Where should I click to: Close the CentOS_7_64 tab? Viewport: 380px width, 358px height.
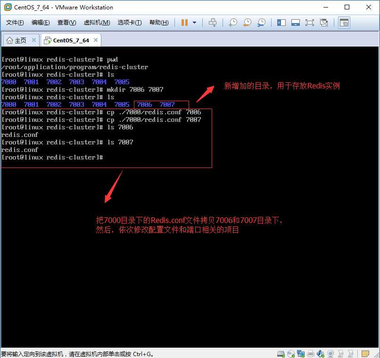(x=96, y=40)
